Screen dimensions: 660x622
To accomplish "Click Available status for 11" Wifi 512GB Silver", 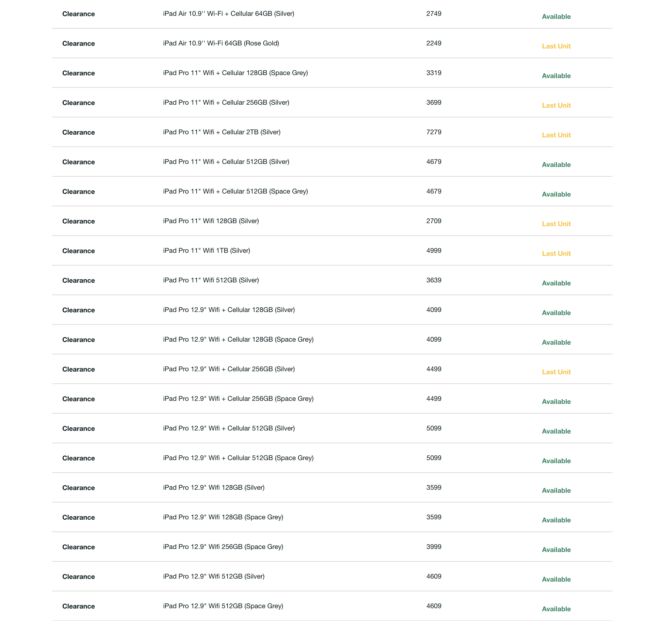I will point(556,283).
